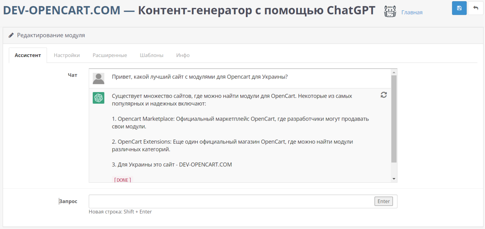Screen dimensions: 485x229
Task: Click the pencil icon beside Редактирование модуля
Action: [11, 35]
